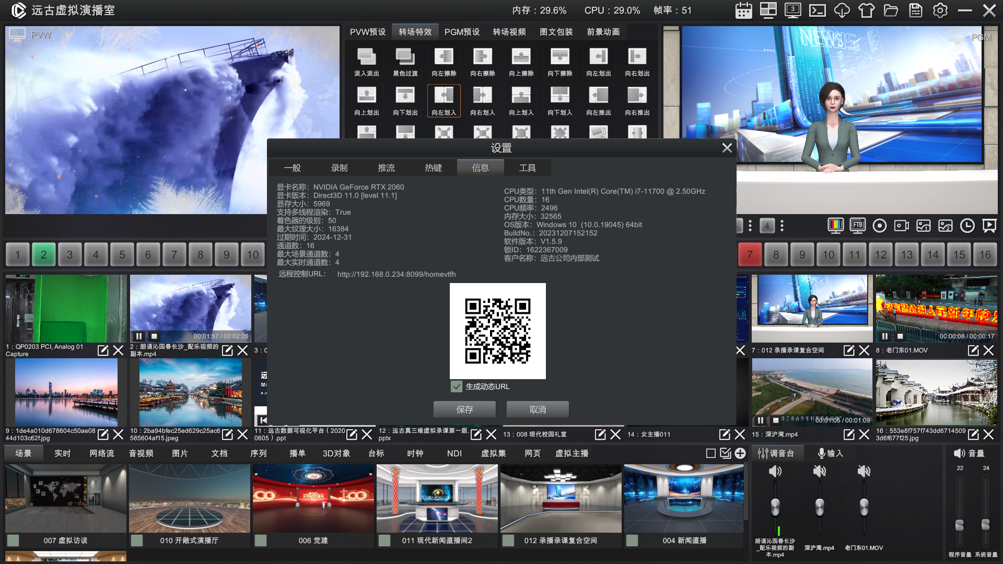Viewport: 1003px width, 564px height.
Task: Unmute the 老门东01.MOV mixer channel
Action: coord(864,471)
